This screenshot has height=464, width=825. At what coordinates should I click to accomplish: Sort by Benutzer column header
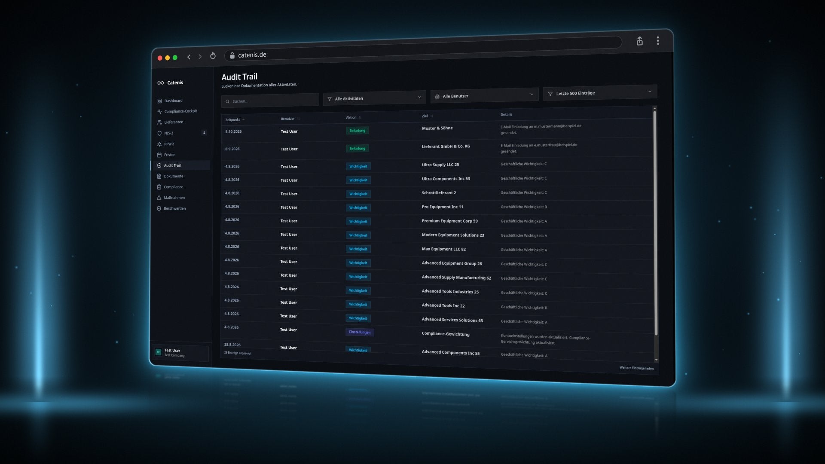click(x=290, y=119)
